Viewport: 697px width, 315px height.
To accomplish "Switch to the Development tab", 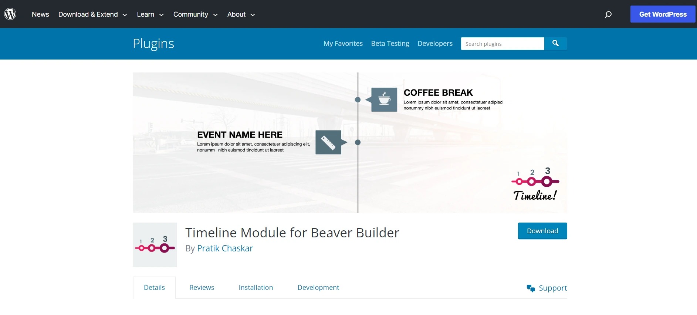I will (x=318, y=288).
